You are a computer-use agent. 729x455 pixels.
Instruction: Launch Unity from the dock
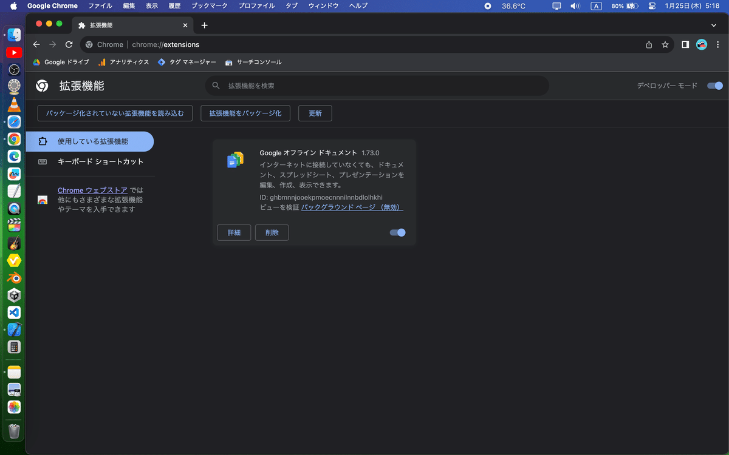coord(15,295)
